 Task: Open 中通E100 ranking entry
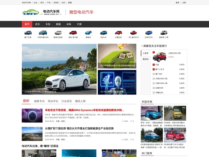click(x=159, y=92)
